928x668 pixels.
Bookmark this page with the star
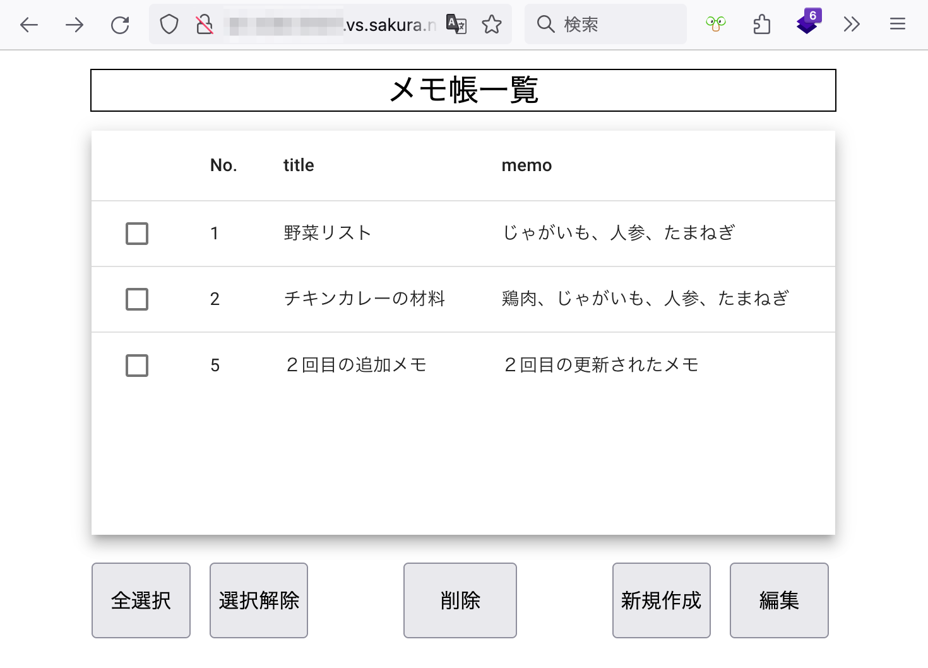click(491, 25)
